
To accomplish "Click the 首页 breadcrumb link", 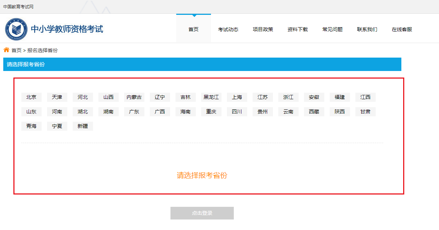I will [17, 50].
